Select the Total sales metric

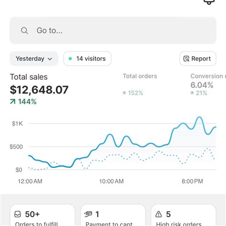click(39, 89)
